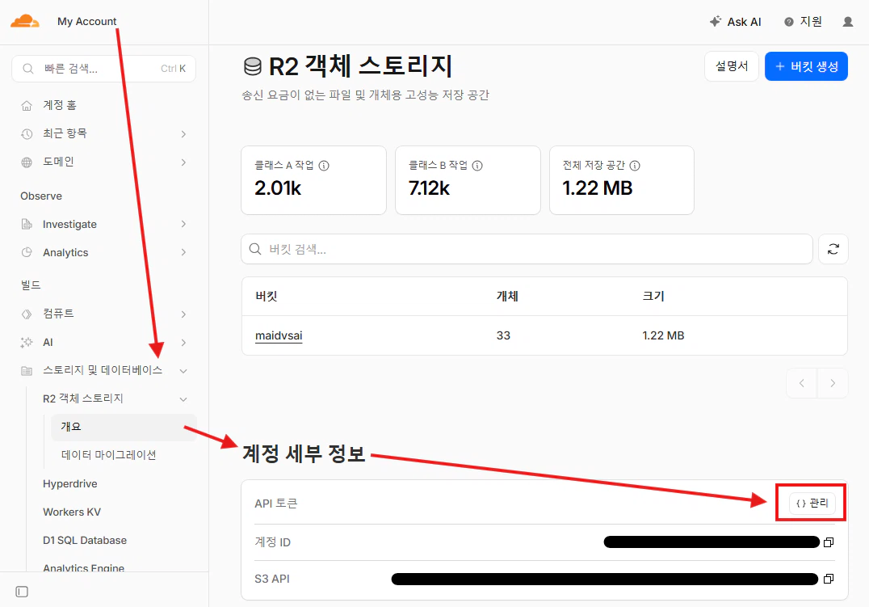
Task: Click the account home house icon
Action: pyautogui.click(x=27, y=105)
